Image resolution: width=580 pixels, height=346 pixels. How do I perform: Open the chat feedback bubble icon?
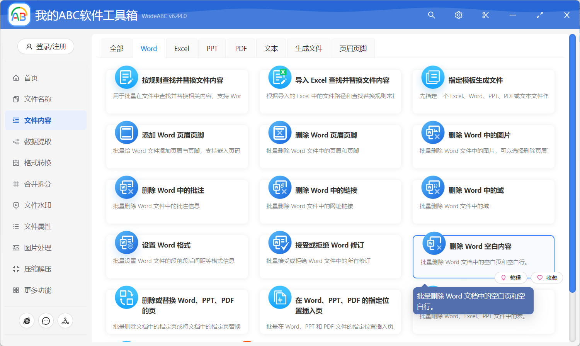[x=46, y=321]
